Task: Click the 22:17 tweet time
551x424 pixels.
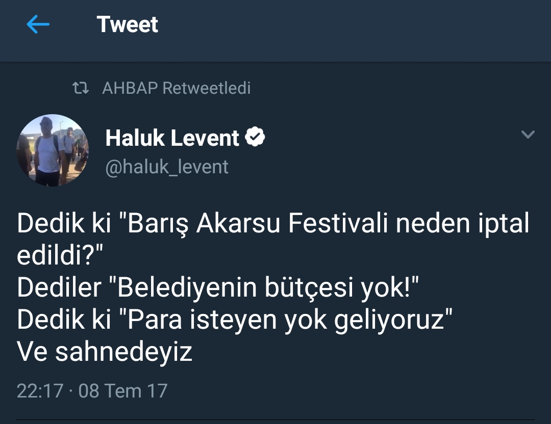Action: click(40, 391)
